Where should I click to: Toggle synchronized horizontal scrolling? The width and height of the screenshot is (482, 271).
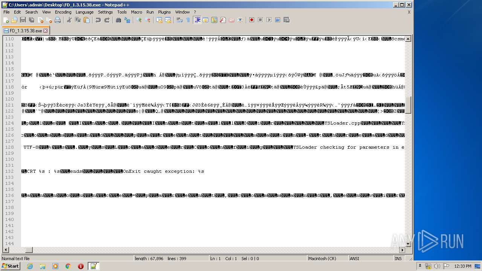pos(168,20)
